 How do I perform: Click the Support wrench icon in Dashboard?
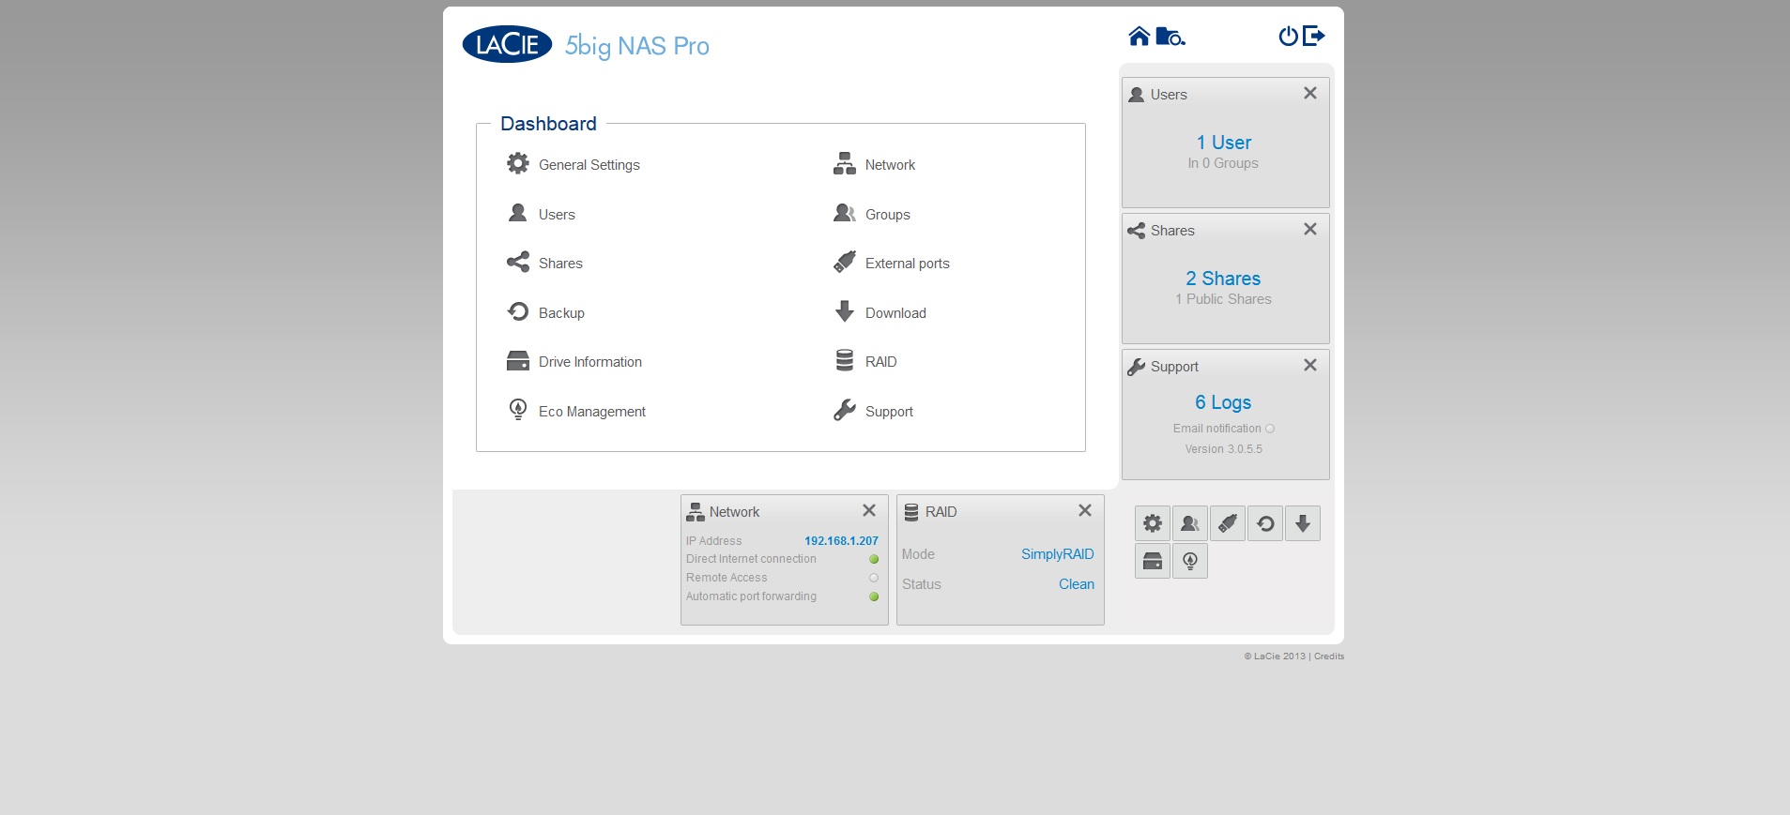[x=845, y=410]
